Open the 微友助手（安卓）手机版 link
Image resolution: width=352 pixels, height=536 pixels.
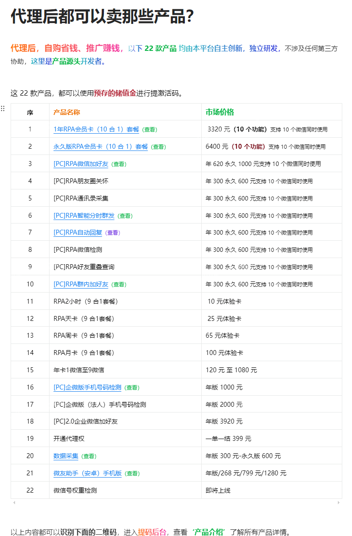88,473
